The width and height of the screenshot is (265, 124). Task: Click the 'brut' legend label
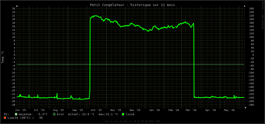[60, 114]
